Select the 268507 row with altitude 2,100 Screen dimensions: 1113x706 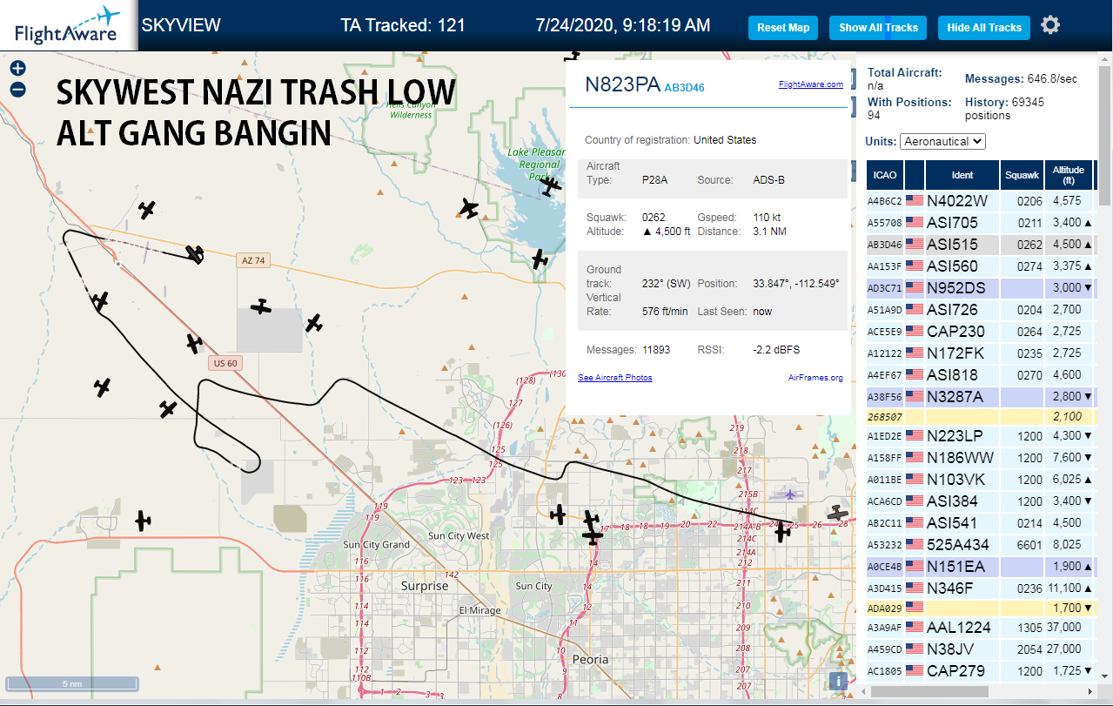[x=980, y=417]
